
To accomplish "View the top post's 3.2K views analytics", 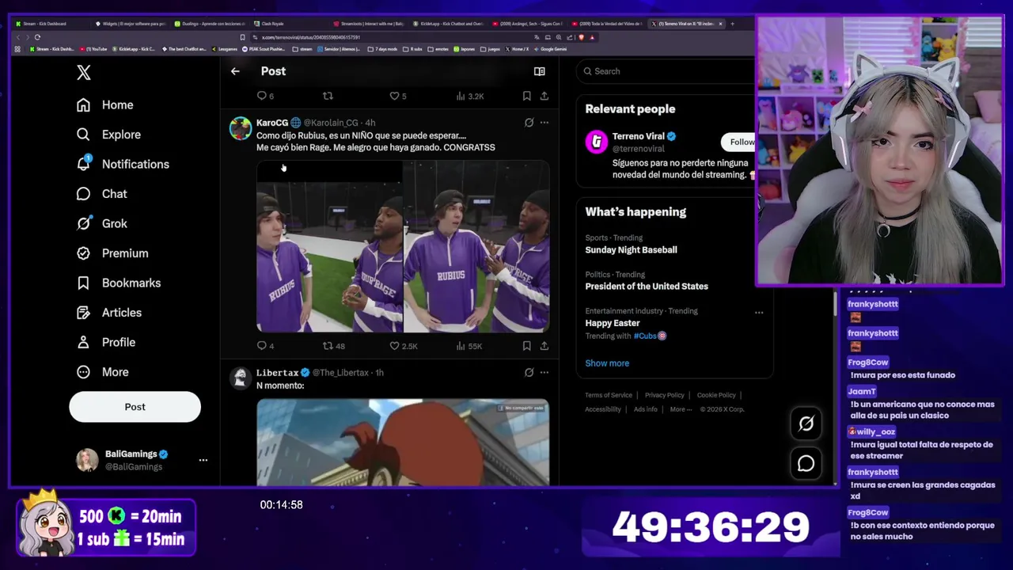I will click(x=469, y=96).
